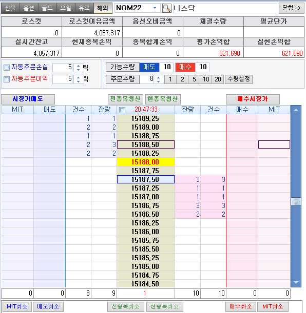Image resolution: width=306 pixels, height=313 pixels.
Task: Switch to 해외 tab
Action: click(103, 8)
